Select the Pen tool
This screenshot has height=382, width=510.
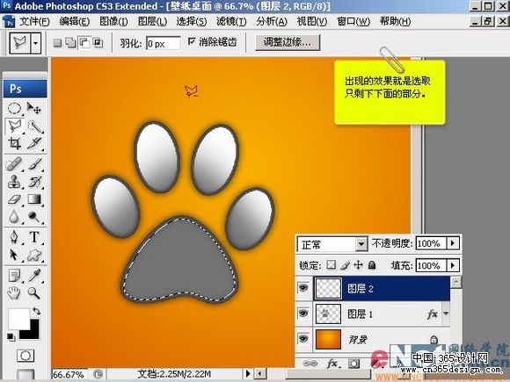click(x=14, y=237)
